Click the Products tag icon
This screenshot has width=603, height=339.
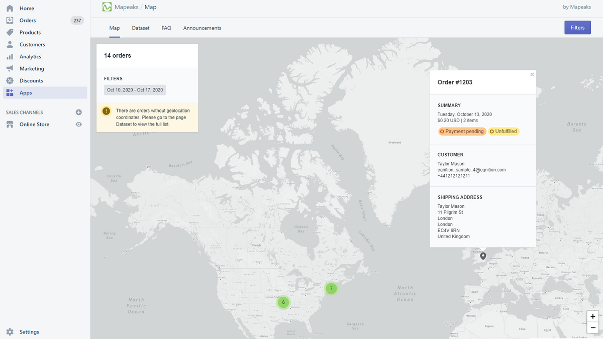tap(10, 33)
